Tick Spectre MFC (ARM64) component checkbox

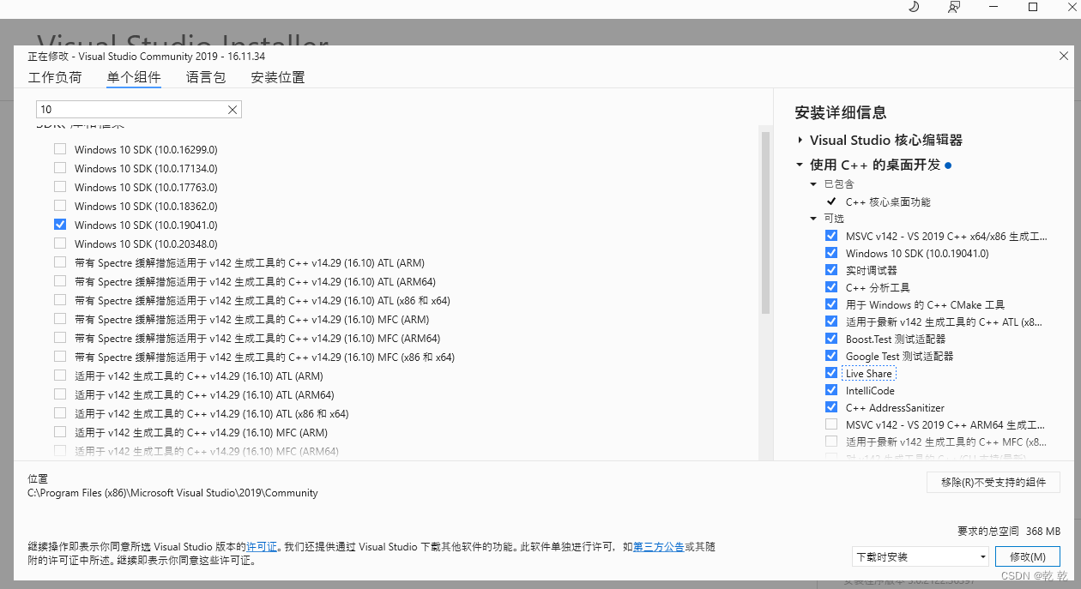point(60,337)
